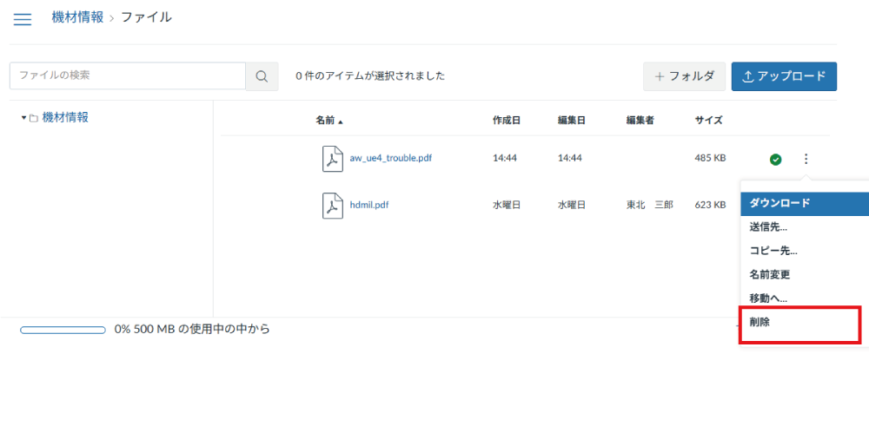Toggle published status of aw_ue4_trouble.pdf
Screen dimensions: 869x439
(x=776, y=160)
